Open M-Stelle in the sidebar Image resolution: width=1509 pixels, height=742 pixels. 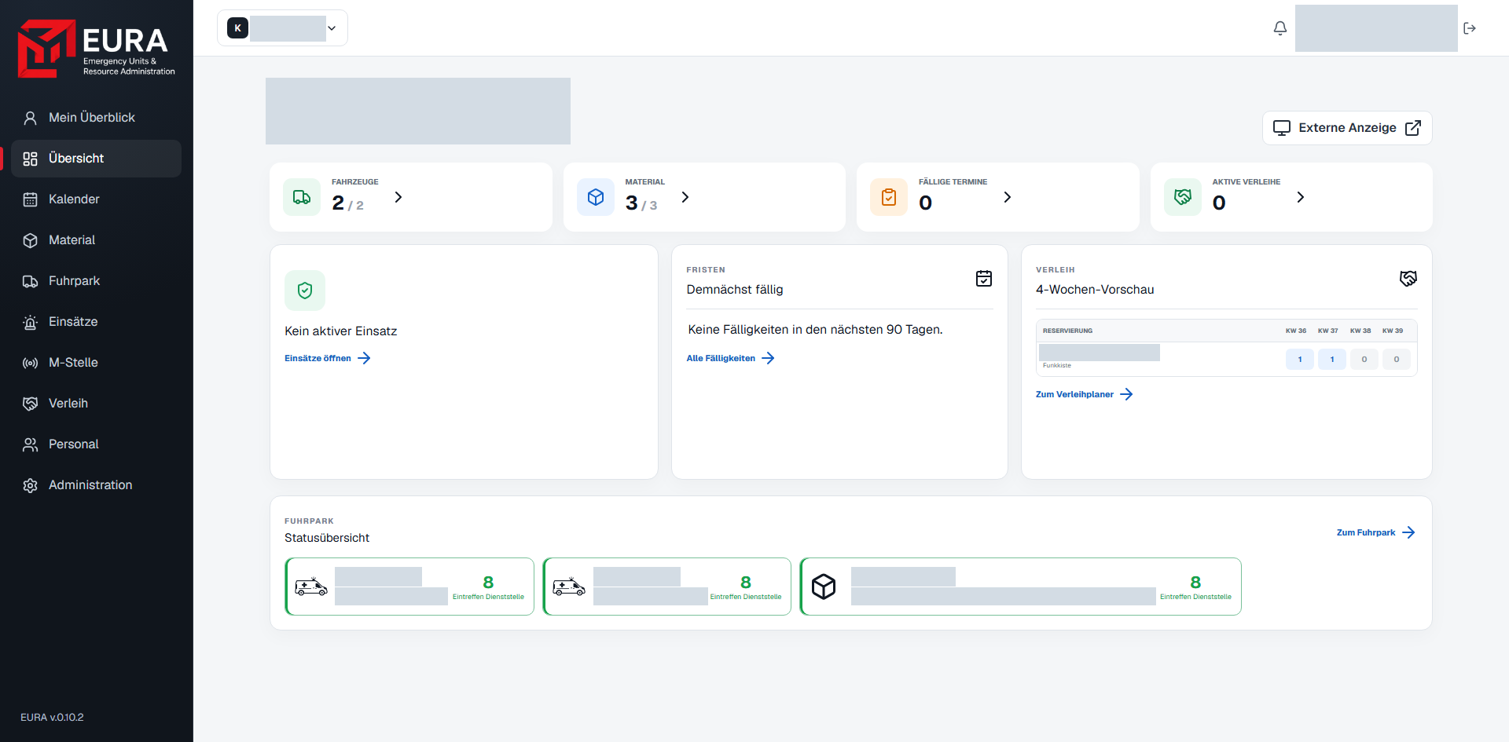[96, 363]
